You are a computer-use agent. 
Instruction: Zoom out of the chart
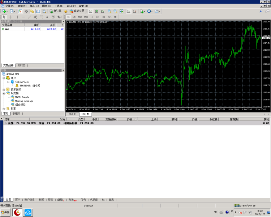pyautogui.click(x=115, y=11)
